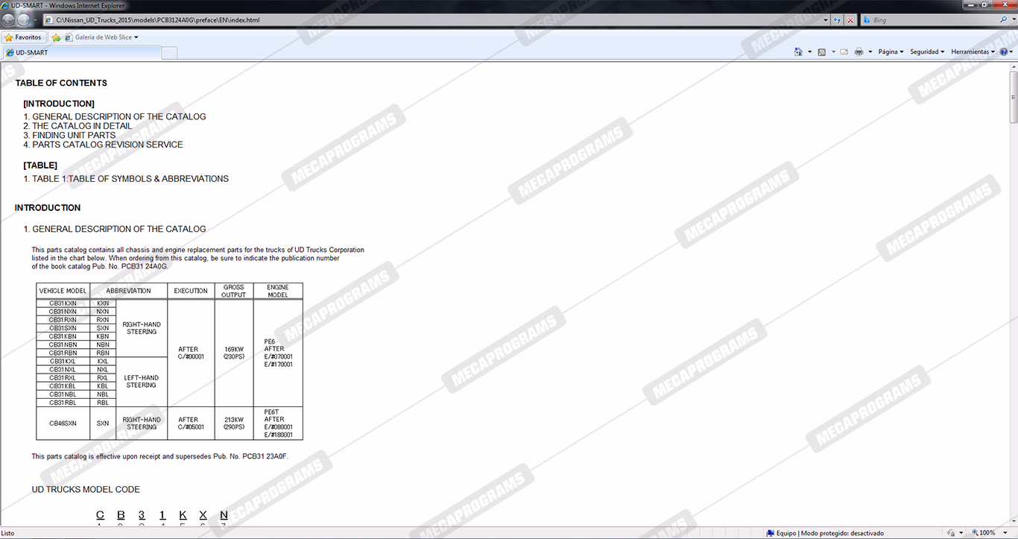Open link 3. FINDING UNIT PARTS

pos(69,136)
